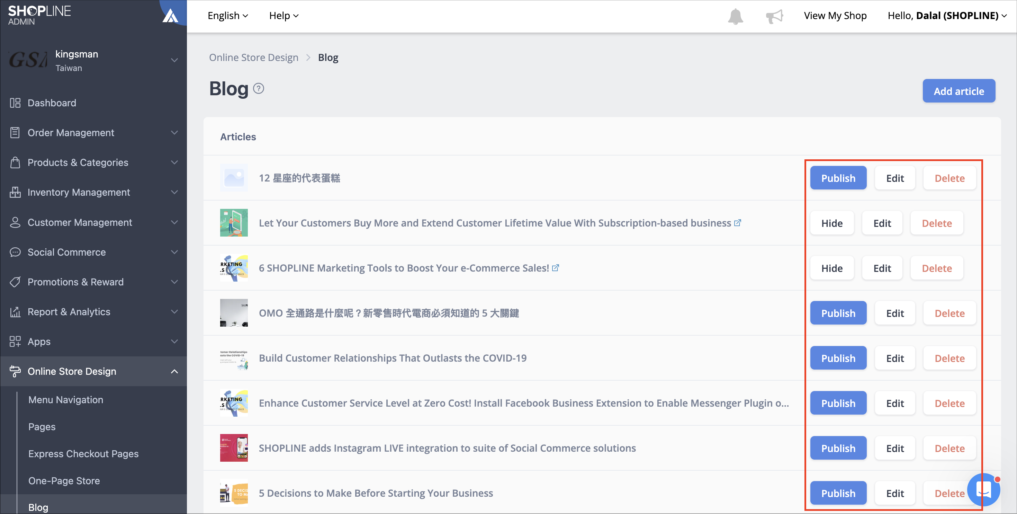This screenshot has width=1017, height=514.
Task: Publish the 5 Decisions to Make article
Action: (x=838, y=494)
